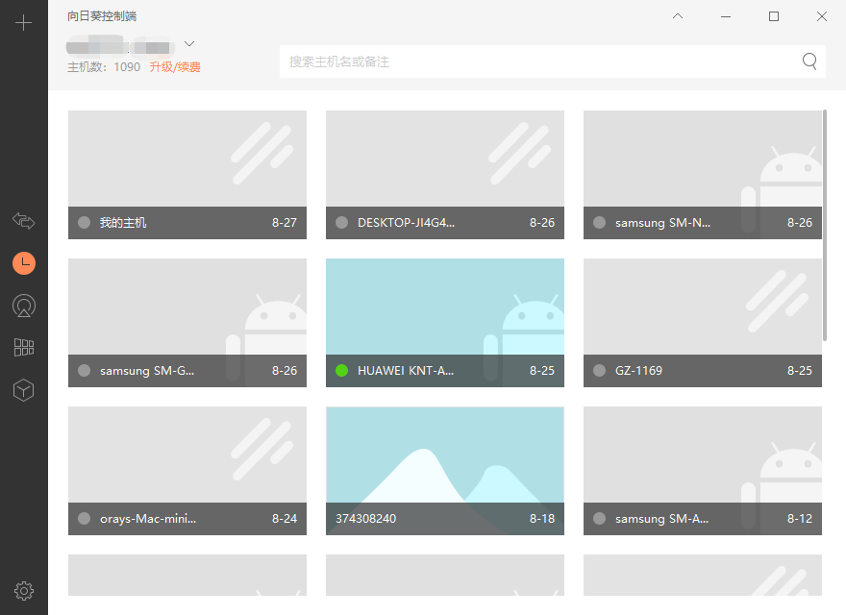The height and width of the screenshot is (615, 846).
Task: Select the orange recent history clock icon
Action: 24,263
